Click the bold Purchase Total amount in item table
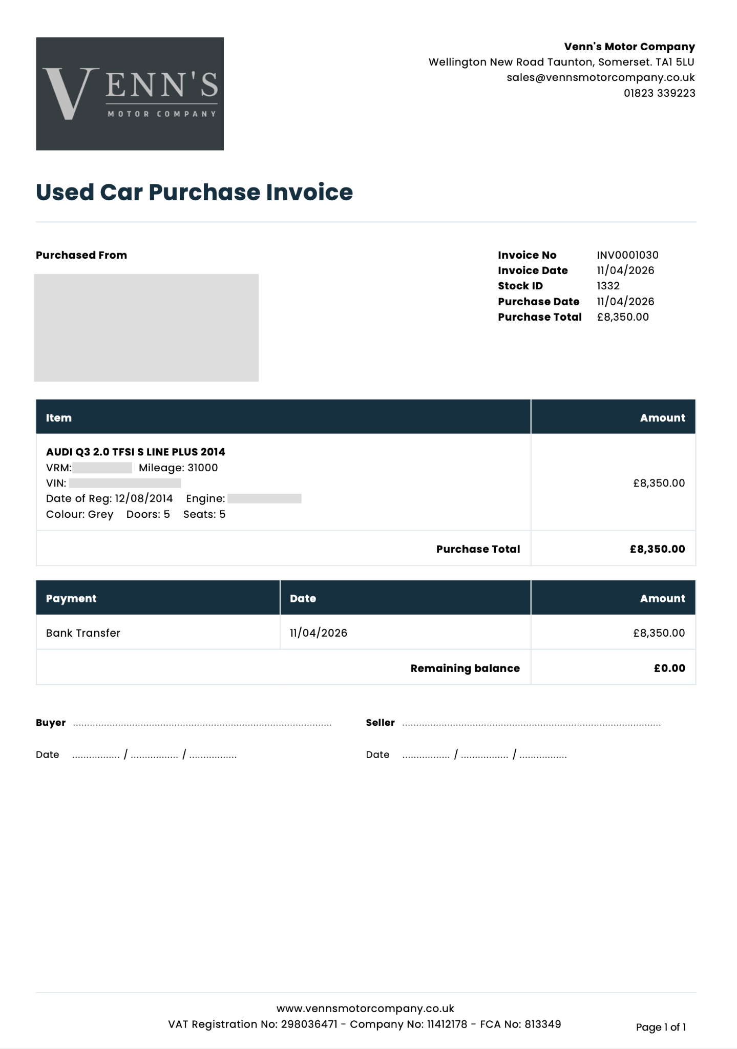Image resolution: width=737 pixels, height=1049 pixels. [657, 549]
